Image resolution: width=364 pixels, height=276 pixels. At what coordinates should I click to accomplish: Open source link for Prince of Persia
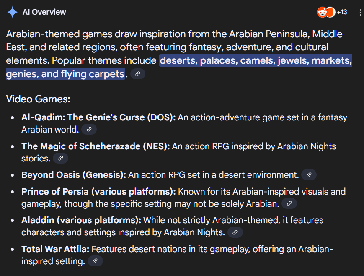pyautogui.click(x=289, y=204)
